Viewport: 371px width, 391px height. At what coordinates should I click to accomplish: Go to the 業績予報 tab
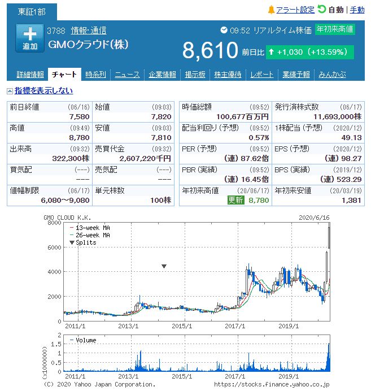296,75
